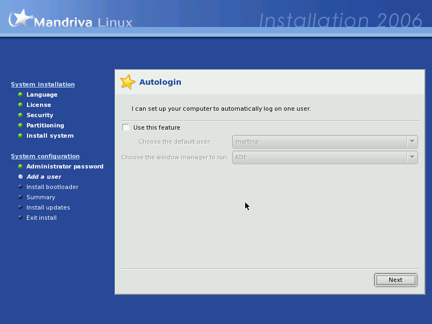The width and height of the screenshot is (432, 324).
Task: Click the green bullet beside License
Action: coord(21,105)
